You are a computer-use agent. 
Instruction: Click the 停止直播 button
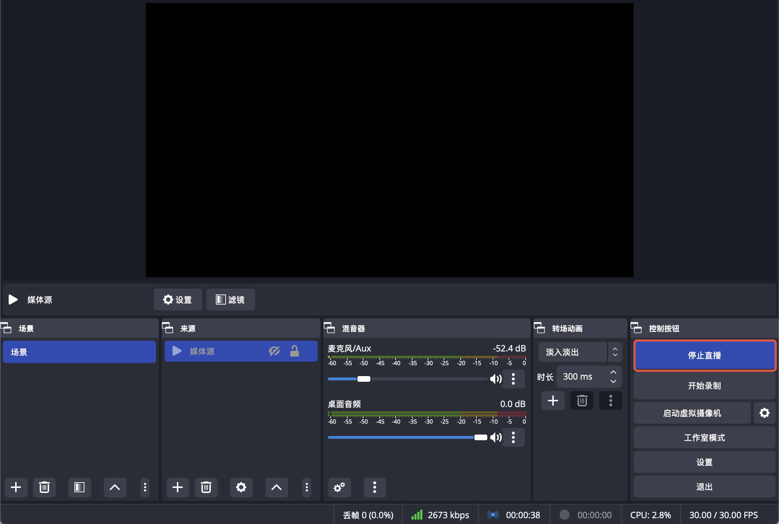tap(704, 355)
